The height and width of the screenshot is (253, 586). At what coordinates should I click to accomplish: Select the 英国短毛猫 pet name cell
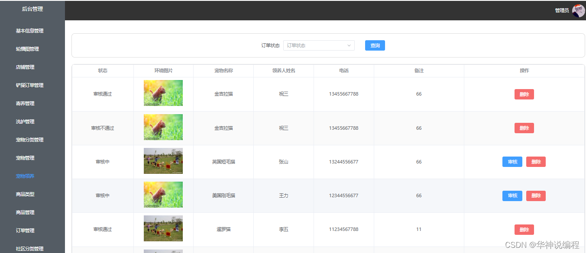pyautogui.click(x=223, y=162)
